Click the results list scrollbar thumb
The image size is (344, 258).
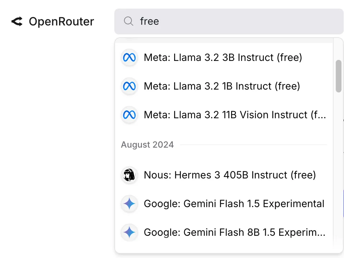tap(338, 76)
